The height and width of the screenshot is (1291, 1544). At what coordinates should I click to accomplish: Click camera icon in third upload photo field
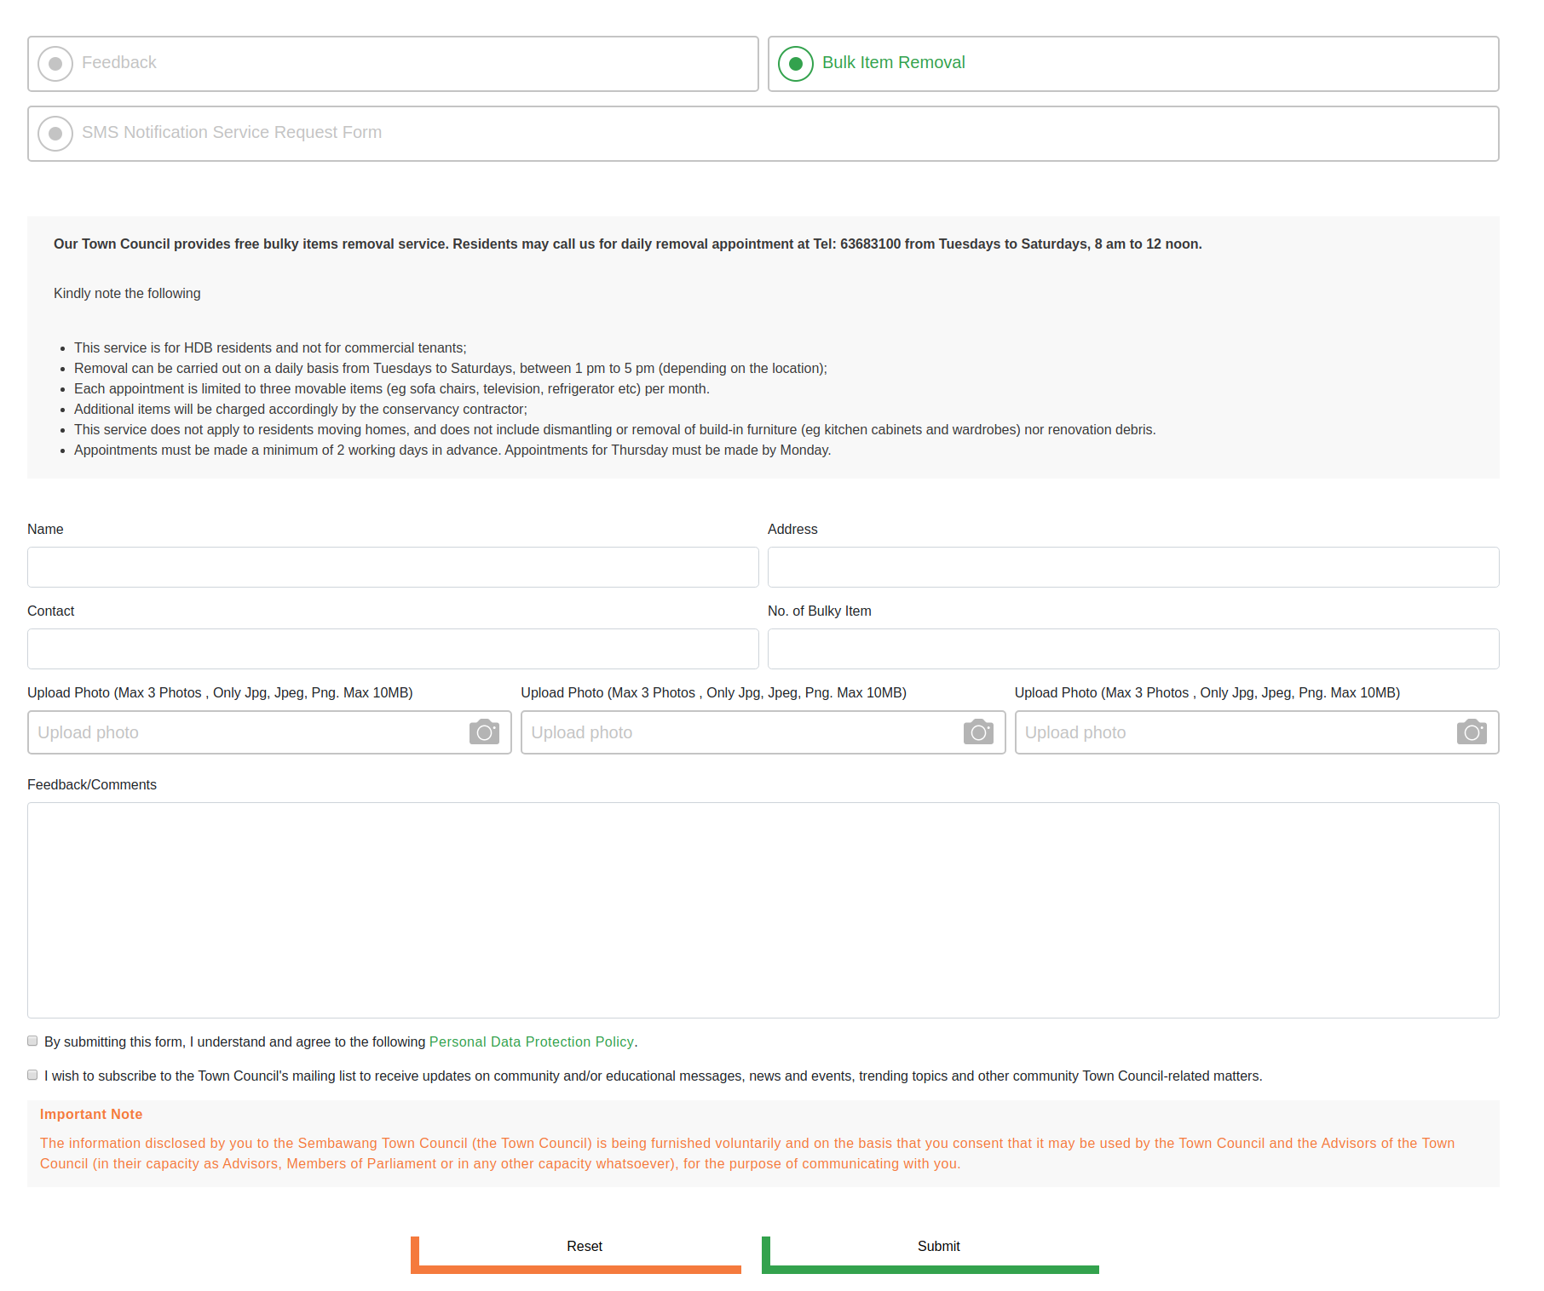point(1471,732)
